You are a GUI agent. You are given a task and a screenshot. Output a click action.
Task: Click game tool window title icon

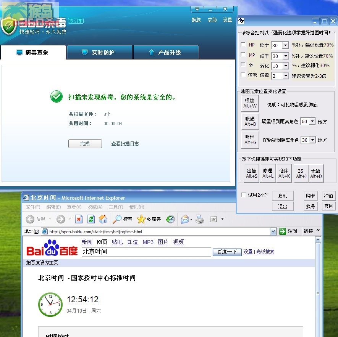click(x=241, y=21)
